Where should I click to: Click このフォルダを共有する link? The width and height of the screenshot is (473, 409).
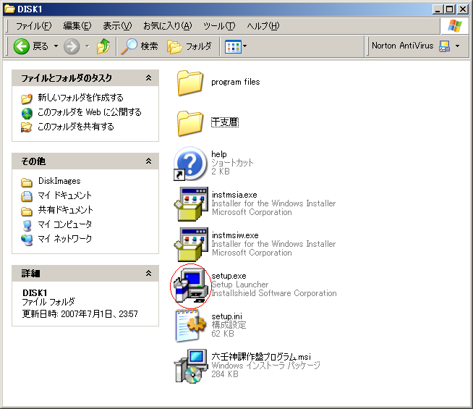76,127
